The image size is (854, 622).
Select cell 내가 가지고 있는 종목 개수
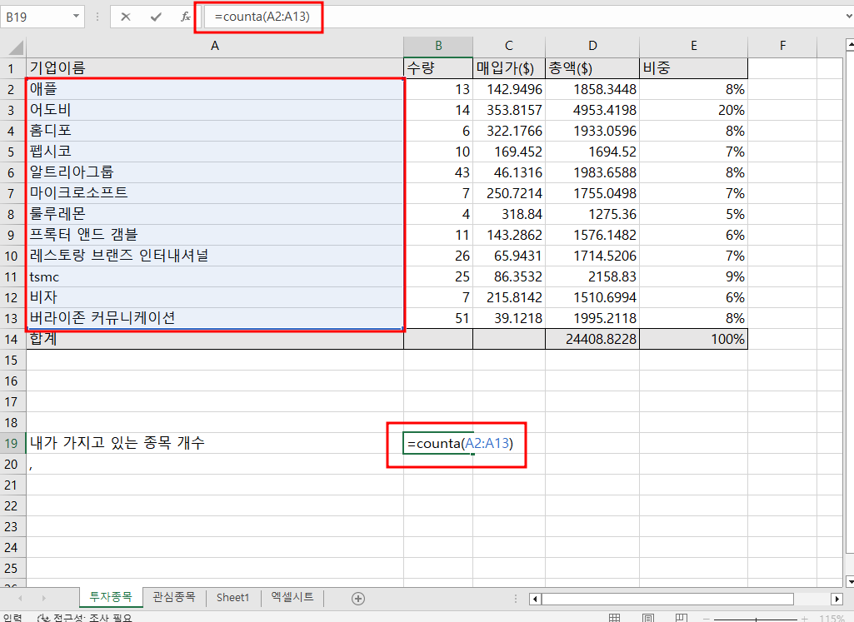tap(215, 444)
